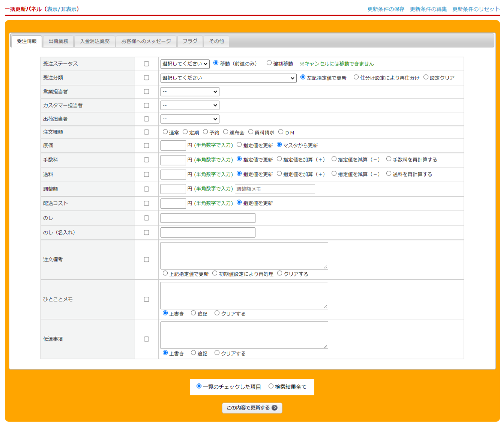Tick the 送料 row checkbox
503x425 pixels.
click(147, 174)
